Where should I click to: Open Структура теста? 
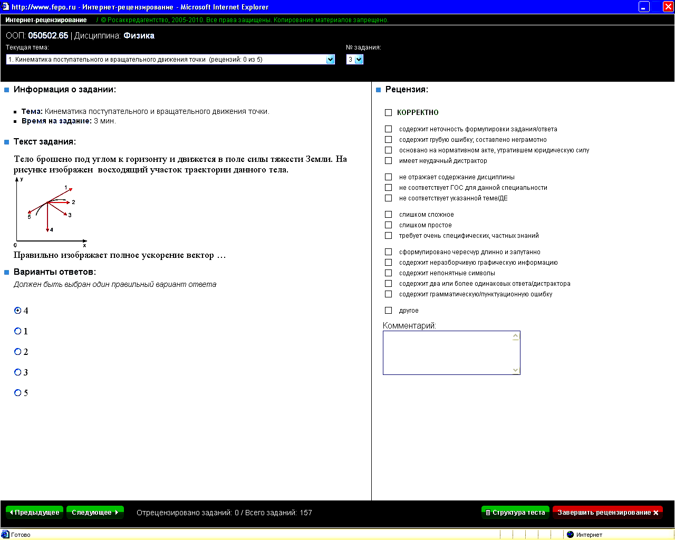(x=515, y=512)
